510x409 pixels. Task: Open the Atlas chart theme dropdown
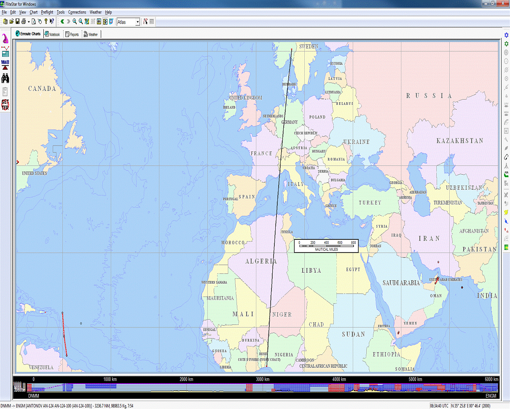[x=137, y=22]
